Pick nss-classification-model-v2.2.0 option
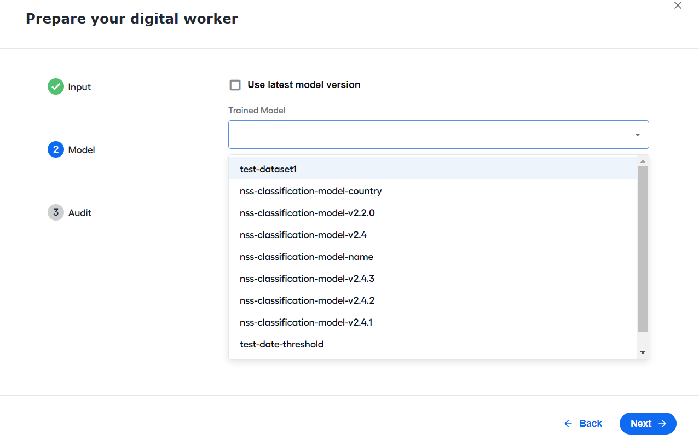This screenshot has height=446, width=699. tap(433, 213)
